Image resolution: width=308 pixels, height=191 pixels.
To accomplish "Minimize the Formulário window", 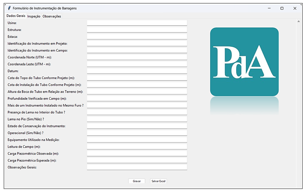I will (269, 8).
